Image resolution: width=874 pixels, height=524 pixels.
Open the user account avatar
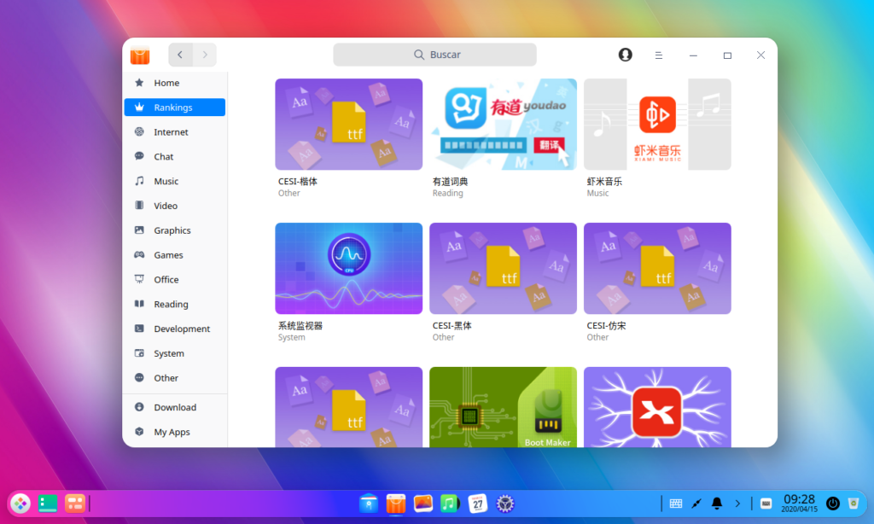click(x=625, y=55)
